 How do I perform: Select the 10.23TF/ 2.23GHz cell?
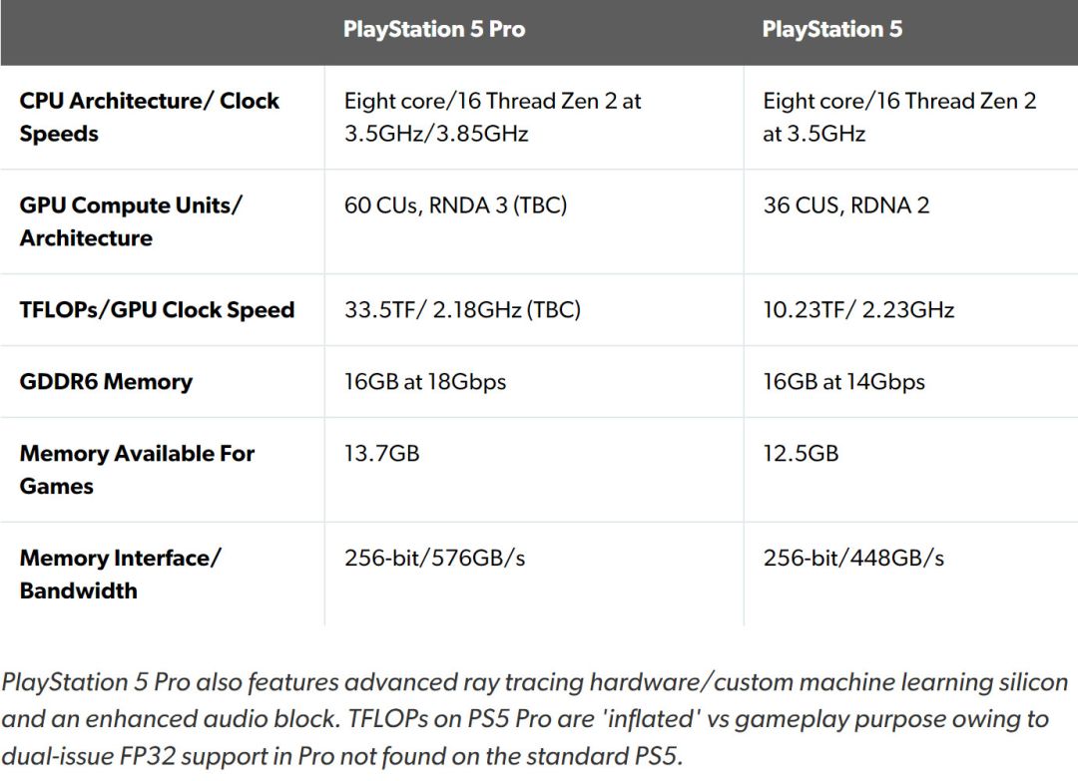click(x=858, y=310)
